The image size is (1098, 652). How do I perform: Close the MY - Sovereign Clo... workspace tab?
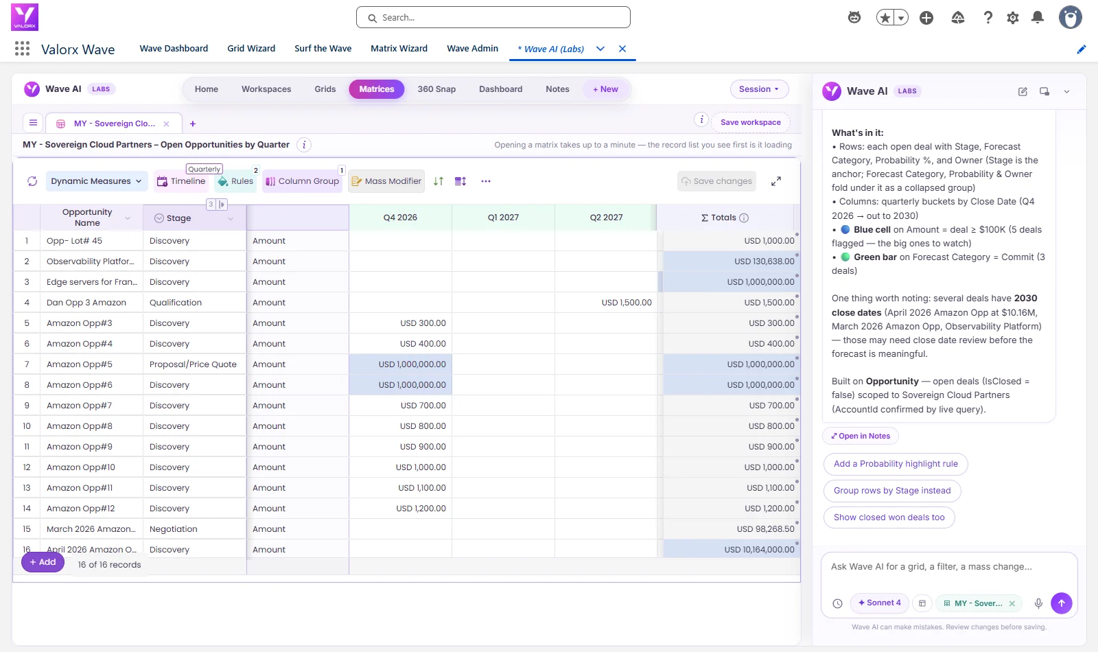(x=166, y=124)
